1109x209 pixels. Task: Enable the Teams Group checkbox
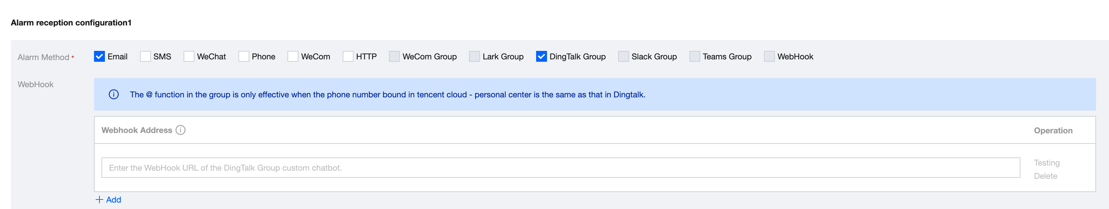[x=694, y=57]
